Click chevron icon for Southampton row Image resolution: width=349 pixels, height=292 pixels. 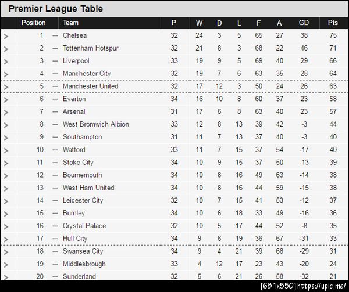6,138
